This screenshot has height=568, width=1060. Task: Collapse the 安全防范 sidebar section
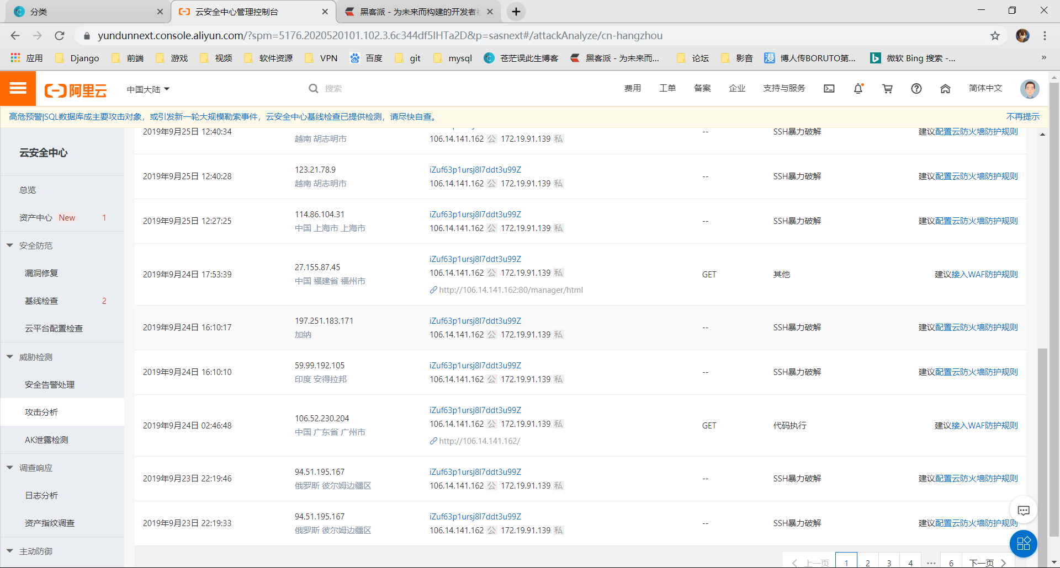point(10,245)
